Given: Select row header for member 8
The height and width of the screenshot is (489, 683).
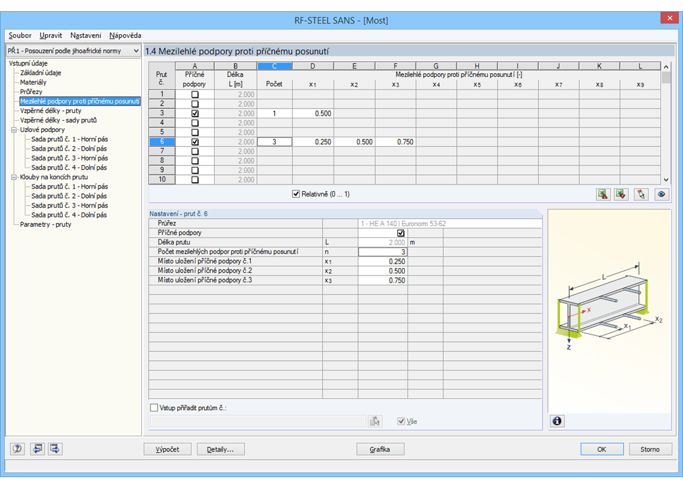Looking at the screenshot, I should pos(162,160).
